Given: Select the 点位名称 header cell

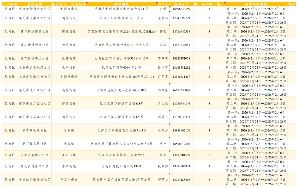Looking at the screenshot, I should (x=34, y=4).
